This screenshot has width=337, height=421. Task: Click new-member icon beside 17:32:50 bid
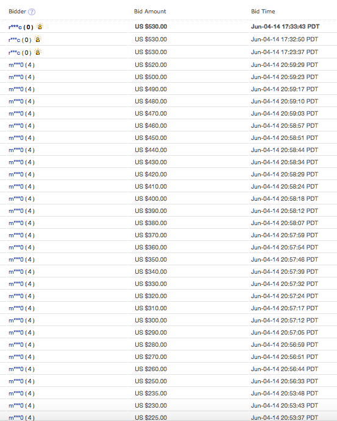point(38,39)
